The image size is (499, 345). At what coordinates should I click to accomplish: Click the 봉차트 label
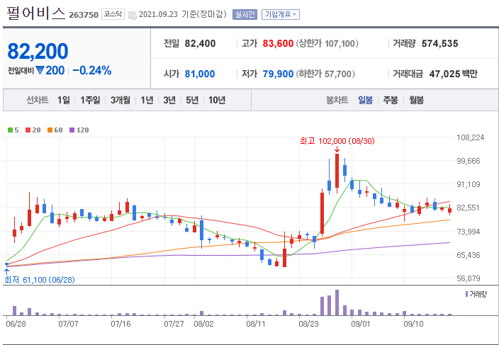337,101
